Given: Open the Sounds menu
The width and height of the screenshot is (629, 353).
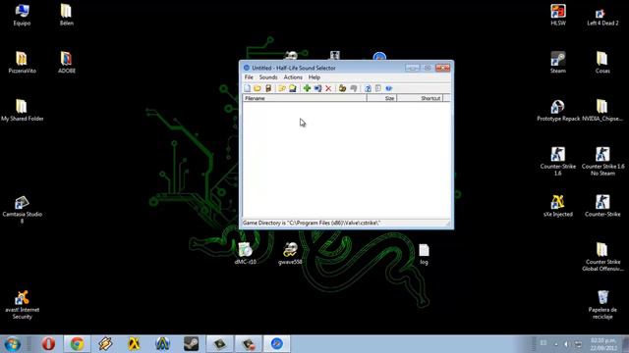Looking at the screenshot, I should coord(268,77).
